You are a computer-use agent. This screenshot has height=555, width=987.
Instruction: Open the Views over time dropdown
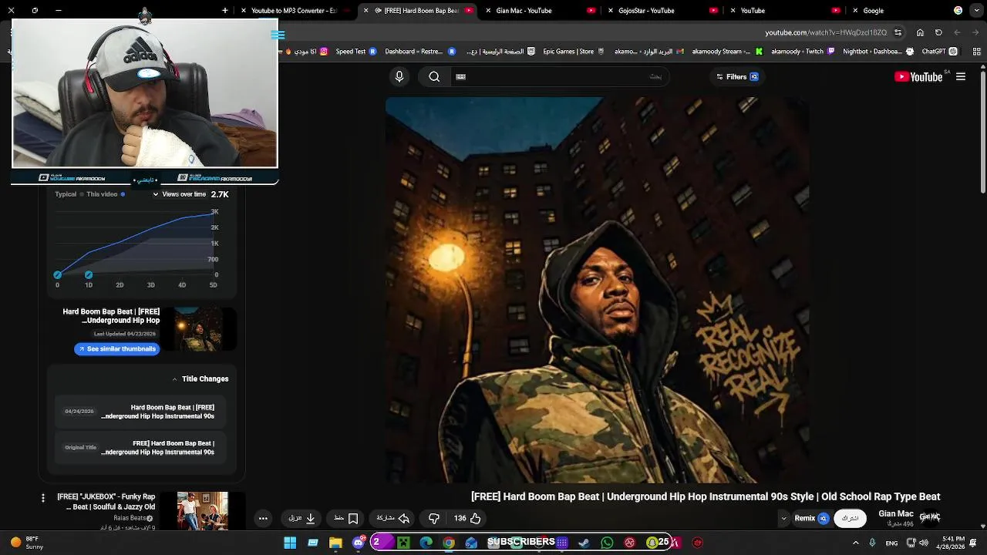tap(179, 194)
